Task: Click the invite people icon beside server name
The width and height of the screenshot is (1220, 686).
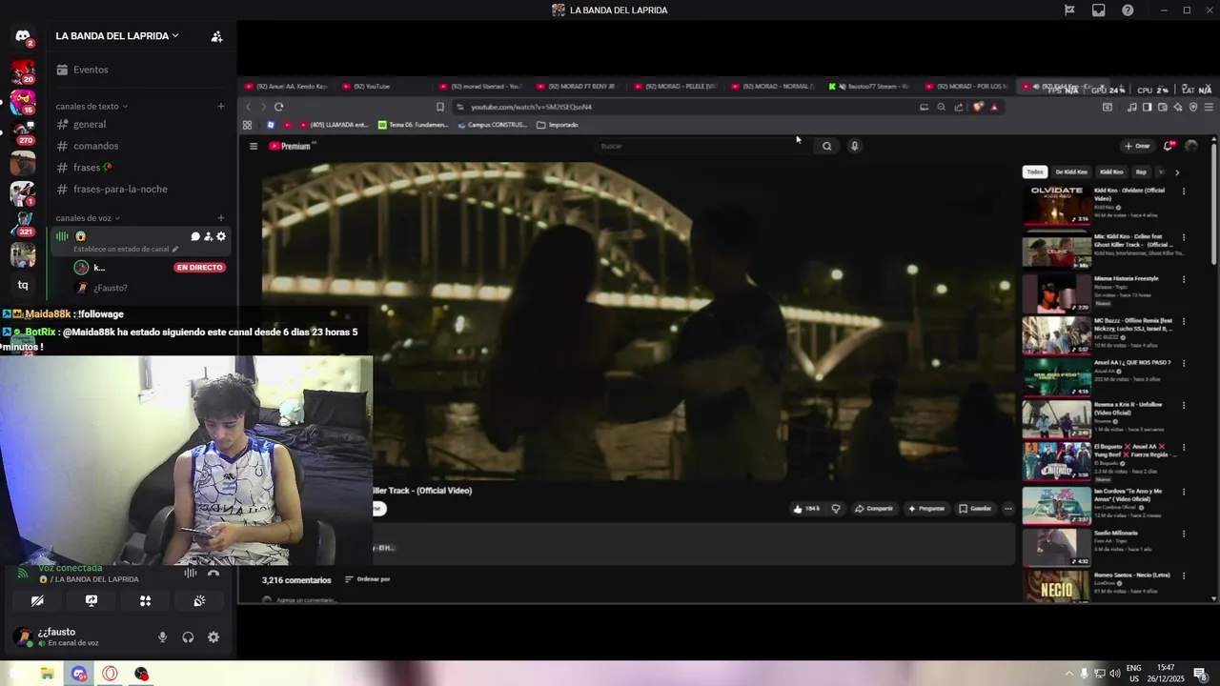Action: coord(216,36)
